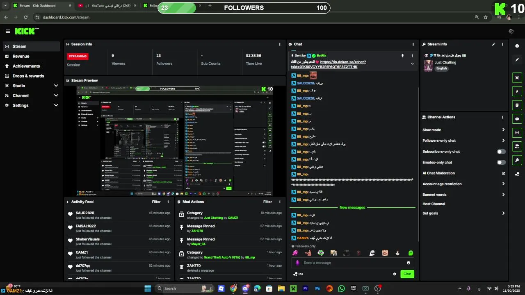The height and width of the screenshot is (295, 525).
Task: Bookmark this page with the star icon
Action: click(486, 17)
